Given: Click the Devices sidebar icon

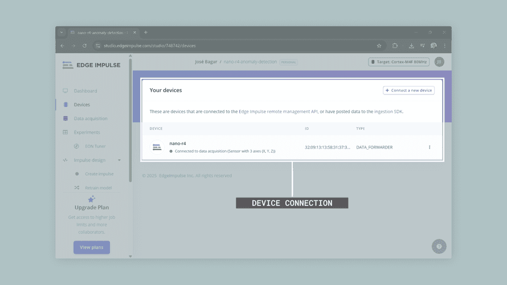Looking at the screenshot, I should pos(66,105).
